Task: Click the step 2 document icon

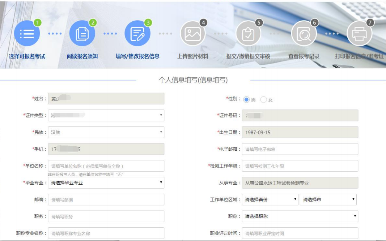Action: coord(82,34)
